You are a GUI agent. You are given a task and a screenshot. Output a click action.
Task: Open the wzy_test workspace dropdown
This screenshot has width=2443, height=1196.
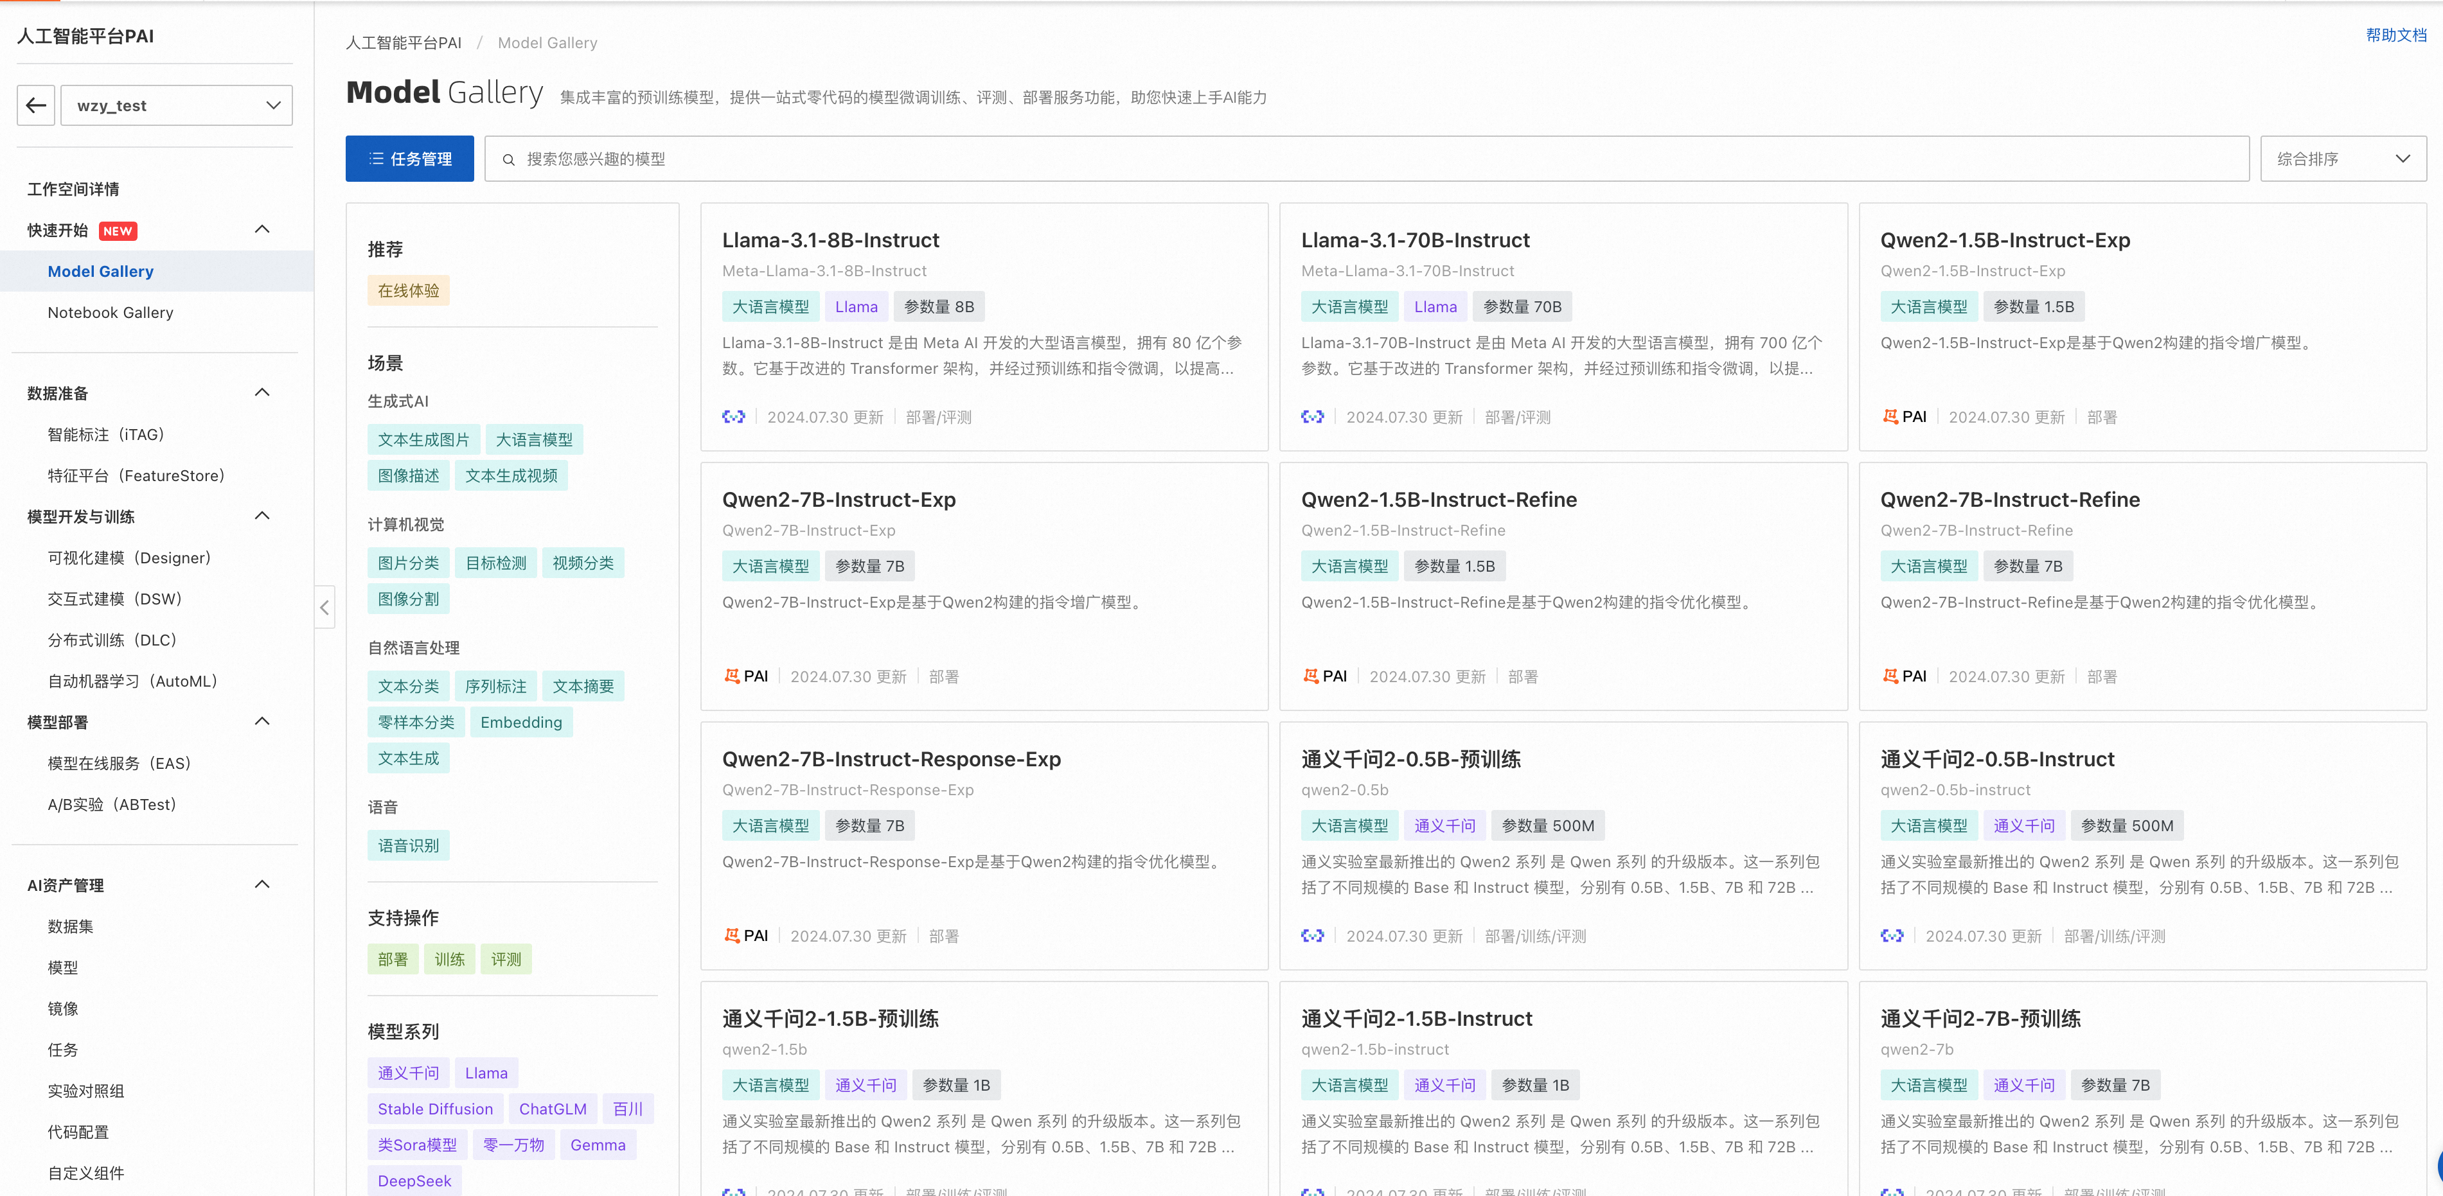click(x=177, y=105)
